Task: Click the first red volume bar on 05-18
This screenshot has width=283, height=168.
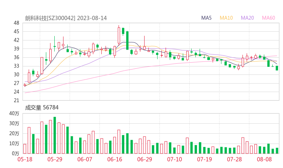Action: click(x=25, y=149)
